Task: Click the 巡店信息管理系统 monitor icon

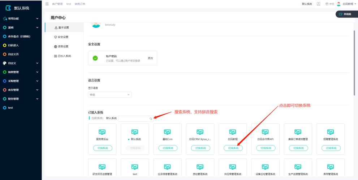Action: point(167,167)
